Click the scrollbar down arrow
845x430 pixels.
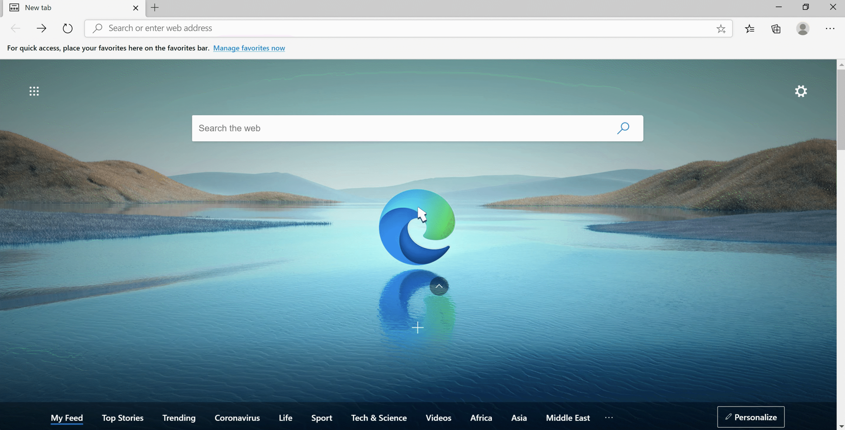pos(841,426)
